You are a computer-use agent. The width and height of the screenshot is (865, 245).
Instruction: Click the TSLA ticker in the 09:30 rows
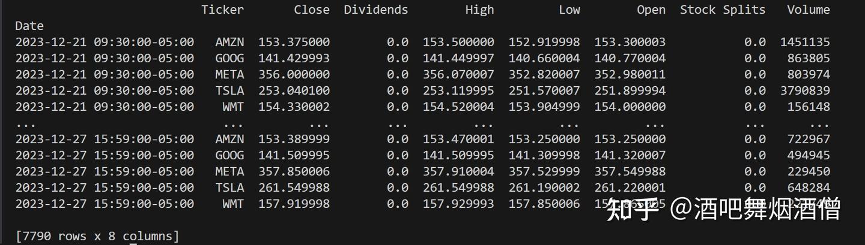pyautogui.click(x=229, y=90)
